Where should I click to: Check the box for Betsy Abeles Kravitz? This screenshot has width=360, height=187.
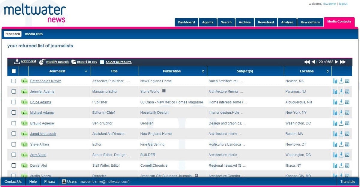click(x=13, y=81)
